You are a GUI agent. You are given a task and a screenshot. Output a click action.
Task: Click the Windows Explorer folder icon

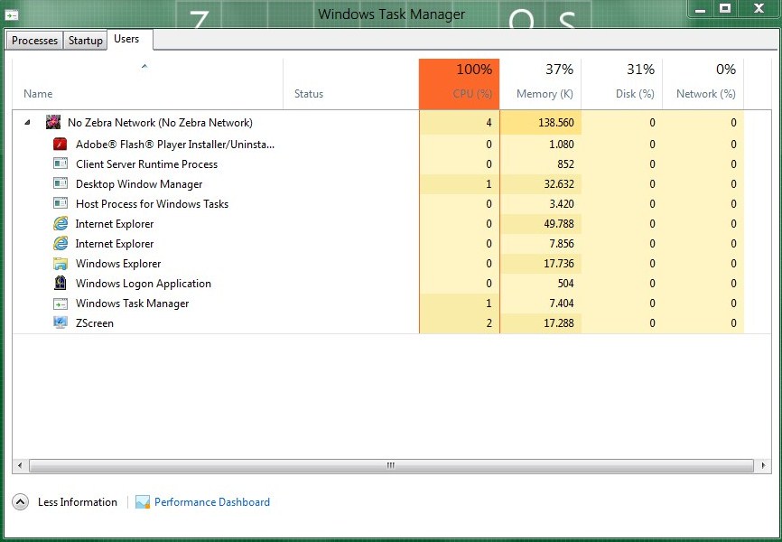pyautogui.click(x=61, y=264)
